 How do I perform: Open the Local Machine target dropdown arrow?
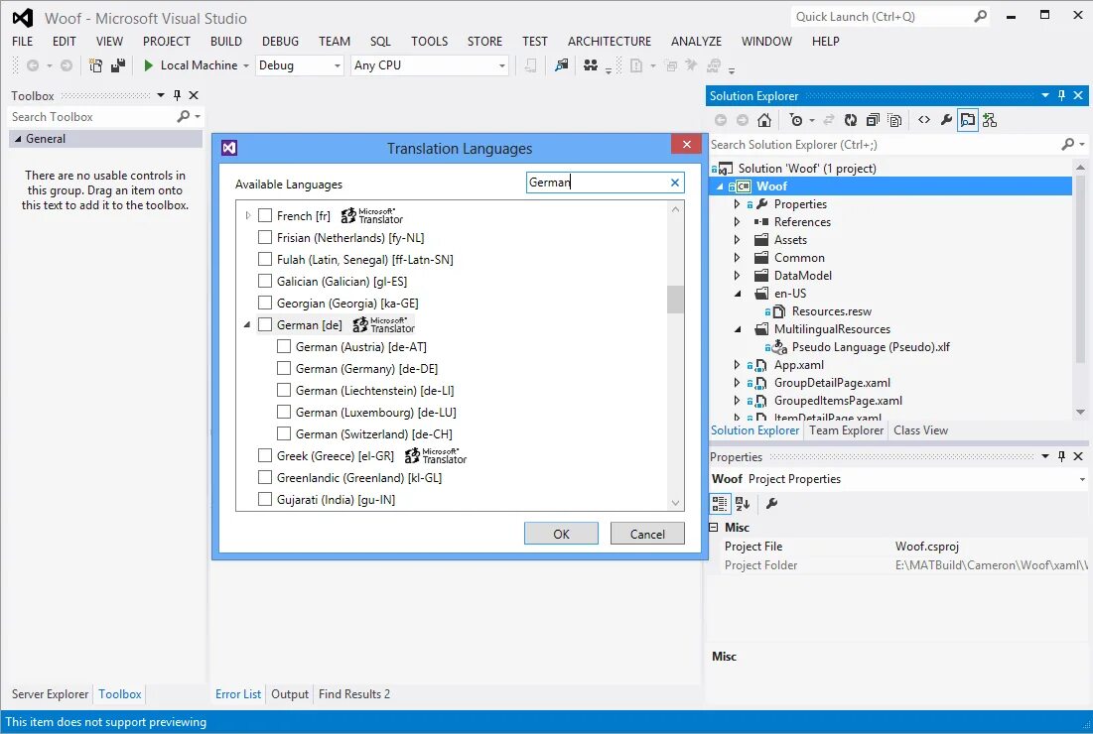click(x=246, y=65)
